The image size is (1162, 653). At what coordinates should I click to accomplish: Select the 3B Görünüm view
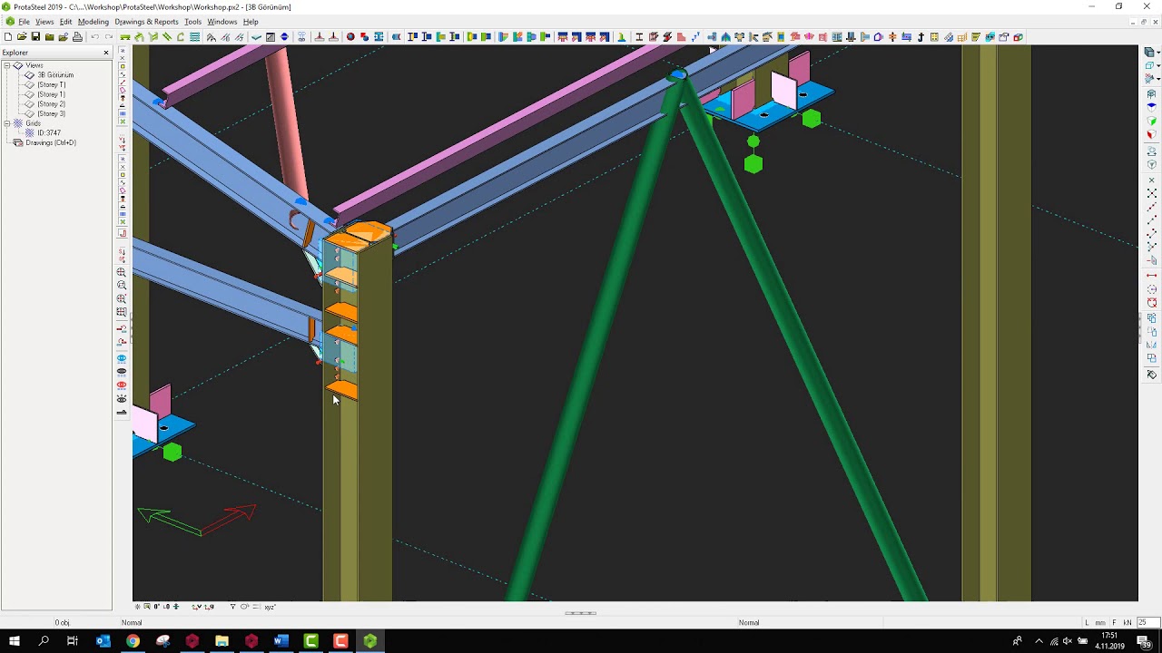pos(55,75)
